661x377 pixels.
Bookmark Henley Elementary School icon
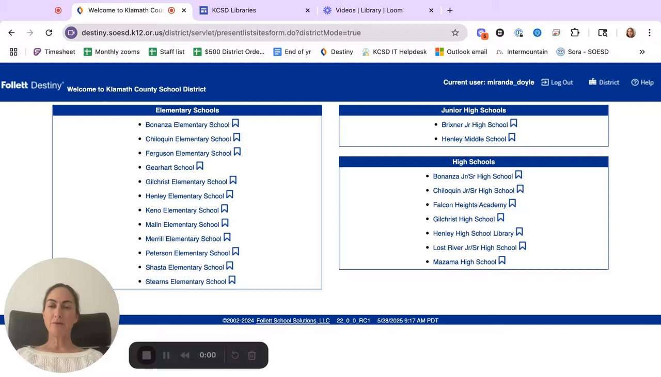click(230, 195)
